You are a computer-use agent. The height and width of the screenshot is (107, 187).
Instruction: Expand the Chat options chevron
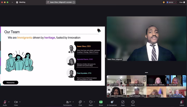tap(84, 102)
